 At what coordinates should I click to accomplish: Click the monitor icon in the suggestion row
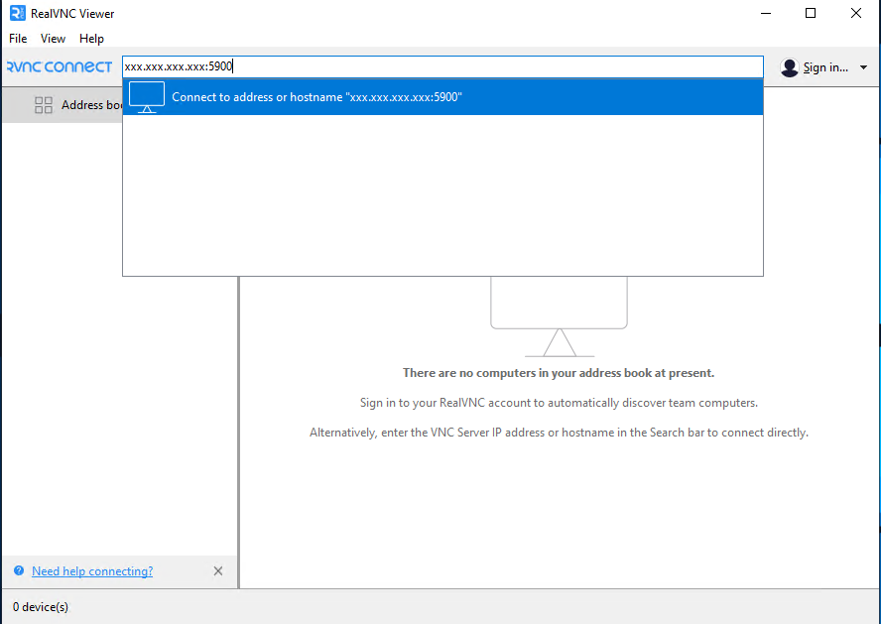[x=147, y=97]
